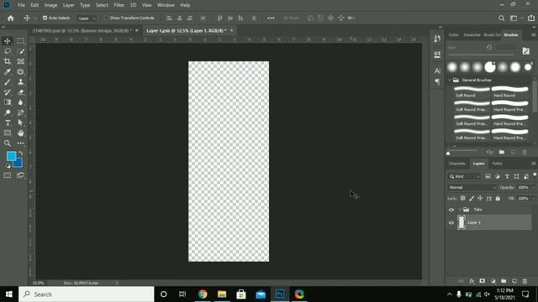Viewport: 538px width, 302px height.
Task: Click the Share icon at top right
Action: coord(530,18)
